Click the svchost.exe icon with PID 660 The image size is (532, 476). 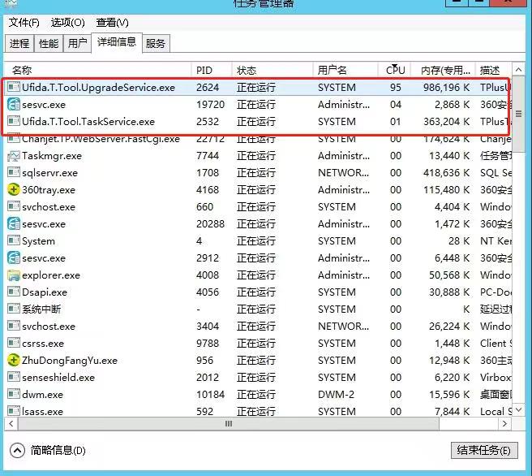click(x=14, y=206)
